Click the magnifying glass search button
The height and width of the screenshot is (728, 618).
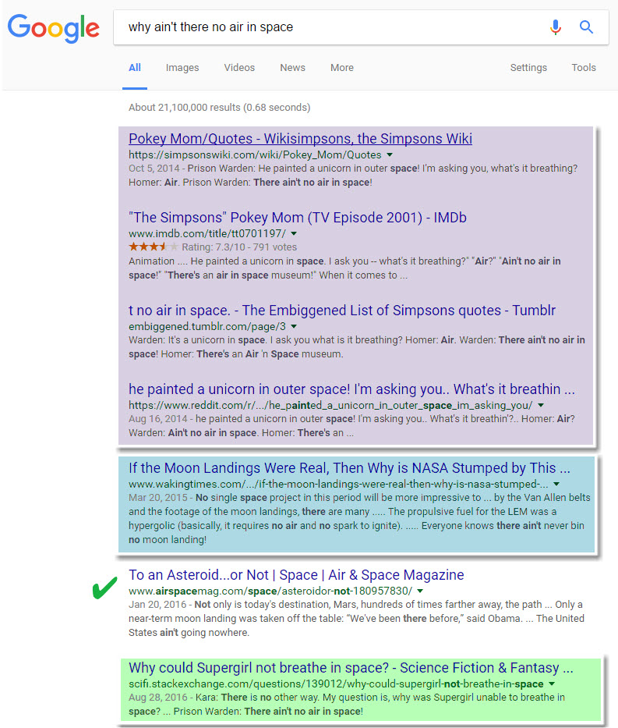tap(587, 27)
